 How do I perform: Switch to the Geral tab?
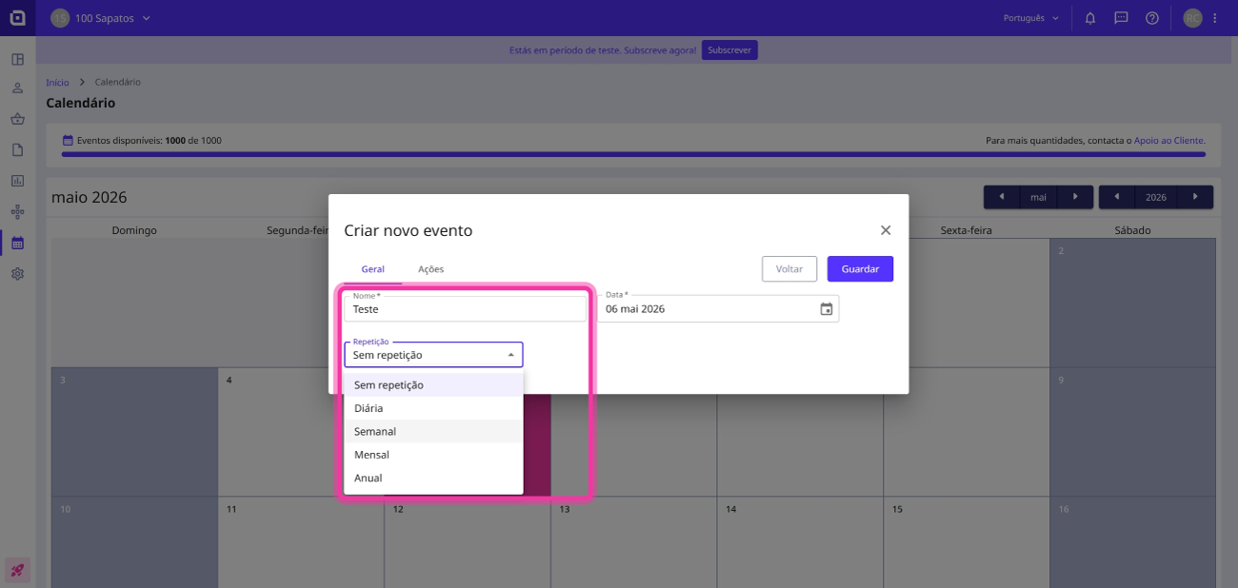[373, 269]
